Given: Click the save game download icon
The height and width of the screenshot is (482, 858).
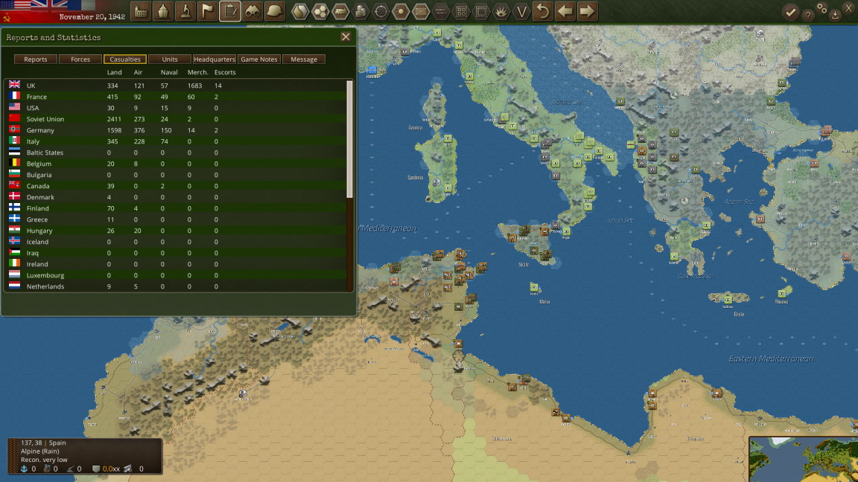Looking at the screenshot, I should [835, 16].
